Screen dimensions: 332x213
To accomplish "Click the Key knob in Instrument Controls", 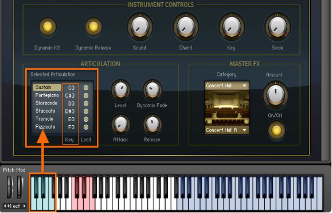I will click(x=232, y=27).
